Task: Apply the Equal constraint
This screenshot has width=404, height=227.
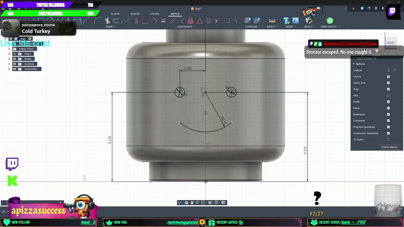Action: click(163, 21)
